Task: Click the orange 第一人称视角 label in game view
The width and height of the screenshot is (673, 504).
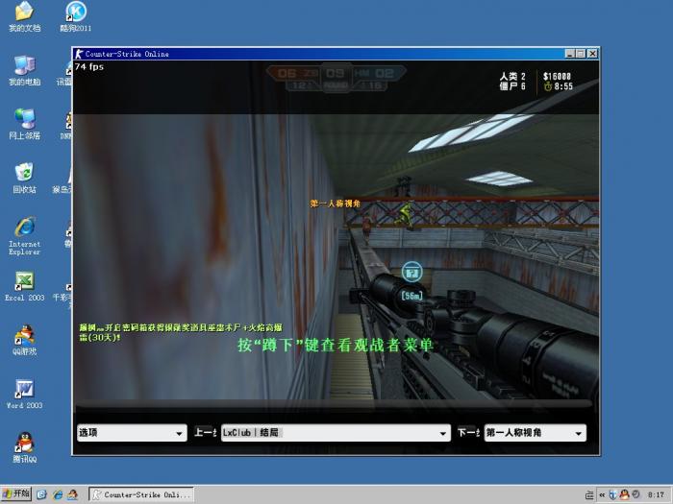Action: pyautogui.click(x=336, y=204)
